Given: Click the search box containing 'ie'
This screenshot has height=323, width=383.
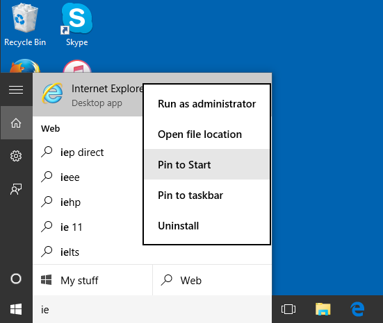Looking at the screenshot, I should click(152, 309).
